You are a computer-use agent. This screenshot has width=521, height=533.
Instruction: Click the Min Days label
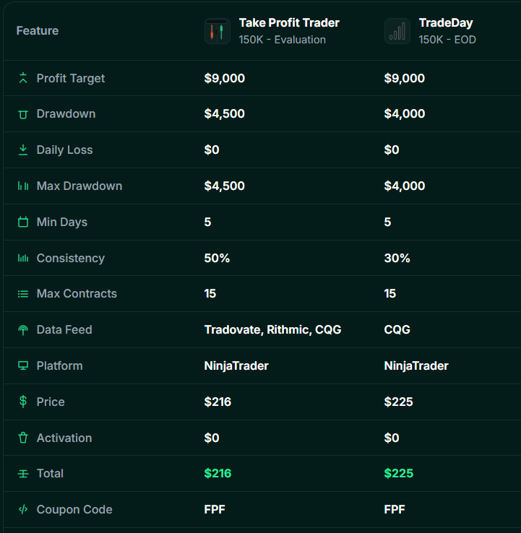[62, 222]
